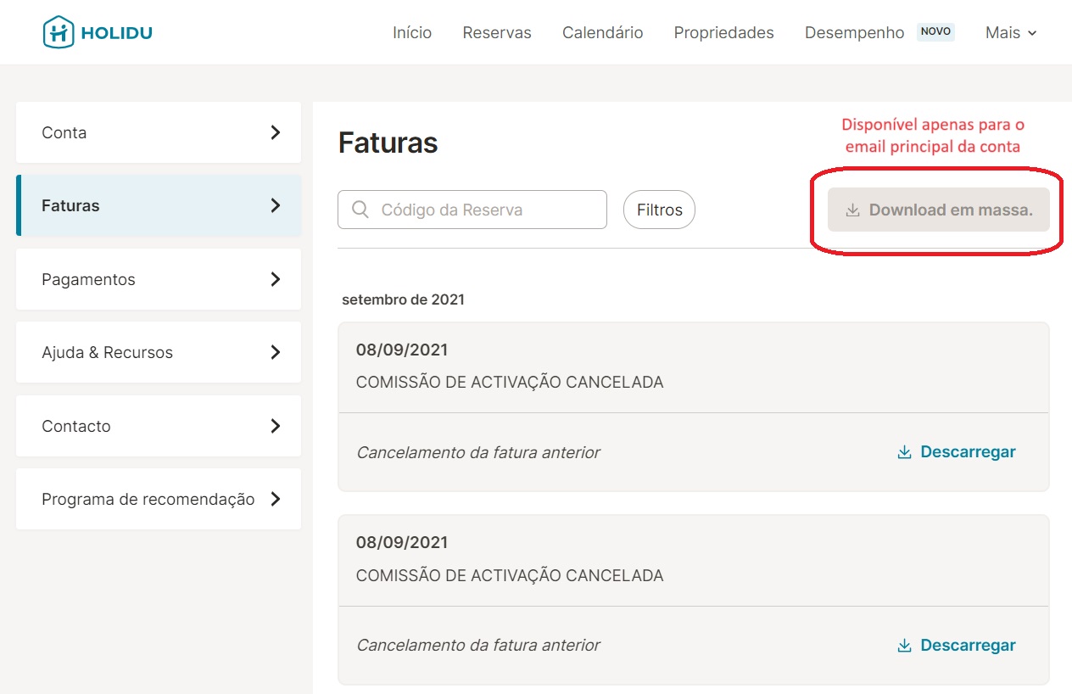Open Contacto in the sidebar

(159, 426)
